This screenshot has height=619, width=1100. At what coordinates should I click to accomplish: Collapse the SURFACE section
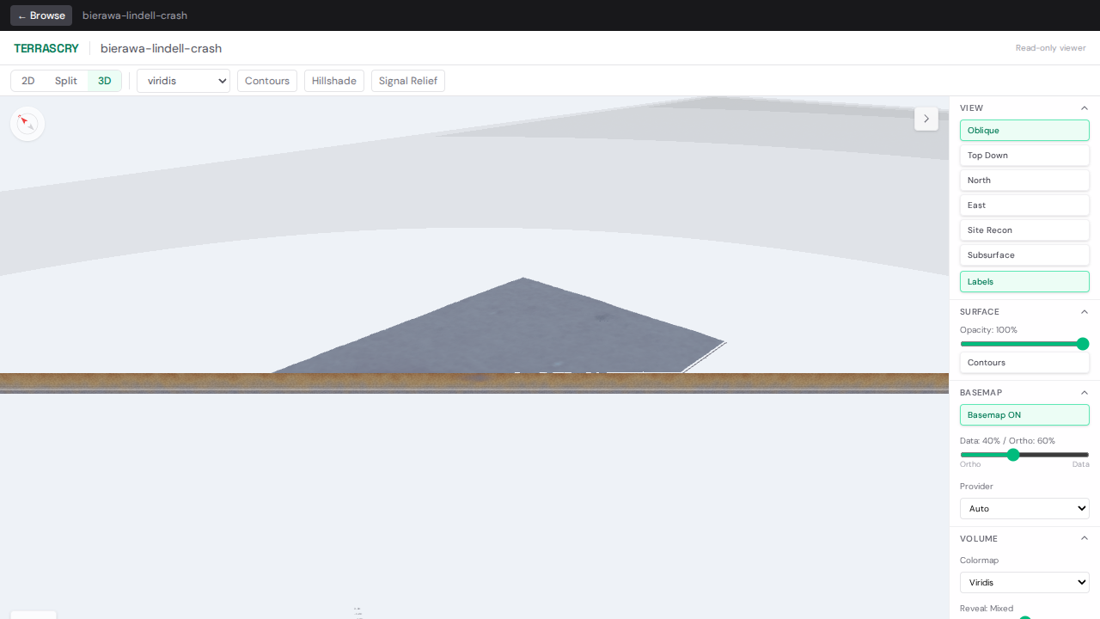pos(1084,312)
